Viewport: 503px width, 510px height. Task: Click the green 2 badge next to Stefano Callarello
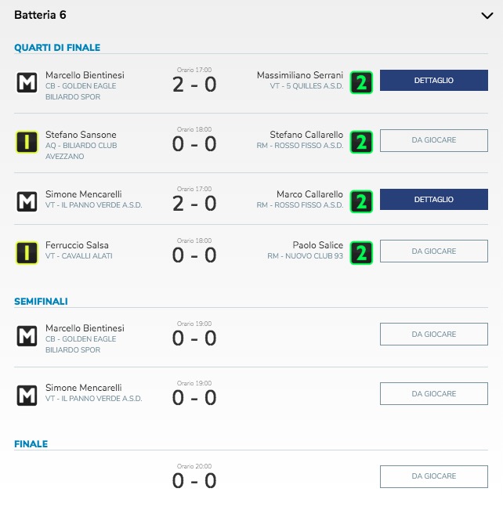[361, 142]
